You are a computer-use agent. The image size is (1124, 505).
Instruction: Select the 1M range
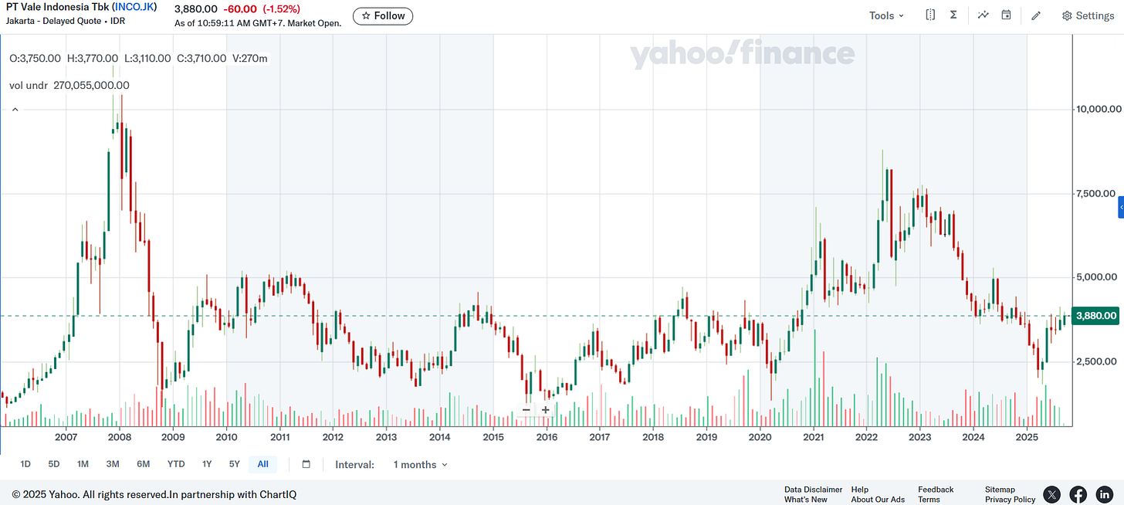pos(83,464)
